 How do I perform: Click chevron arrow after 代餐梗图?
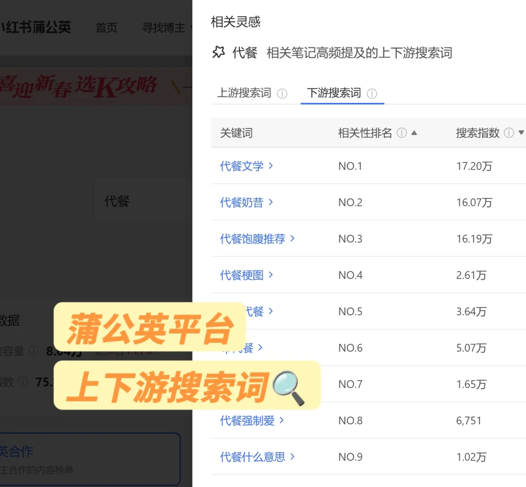(x=271, y=275)
